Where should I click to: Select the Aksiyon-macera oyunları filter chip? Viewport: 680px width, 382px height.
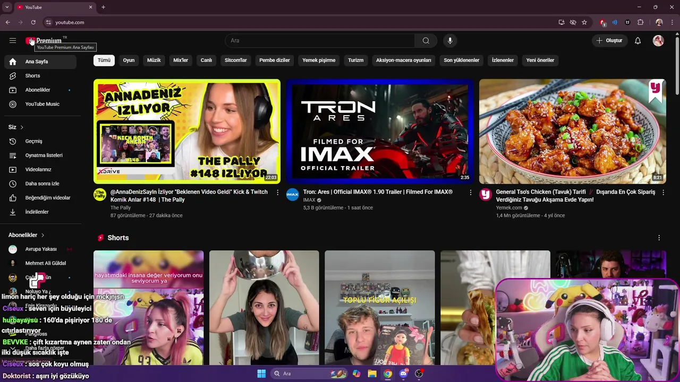click(404, 60)
